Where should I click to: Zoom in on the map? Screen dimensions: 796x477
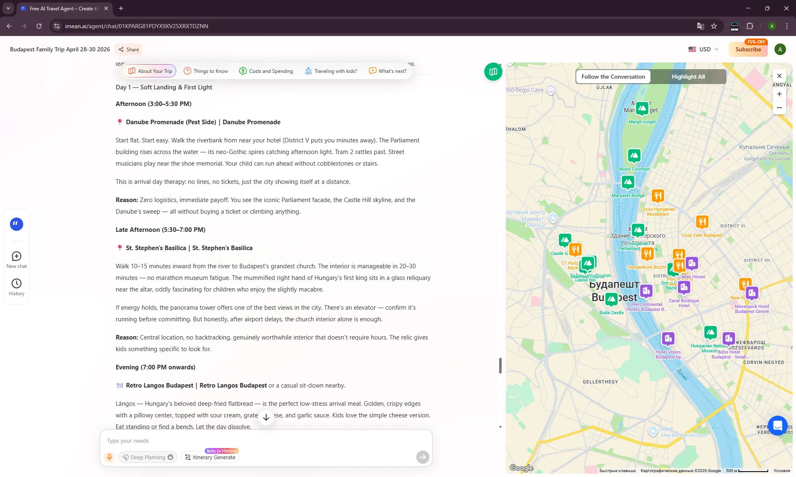(779, 94)
